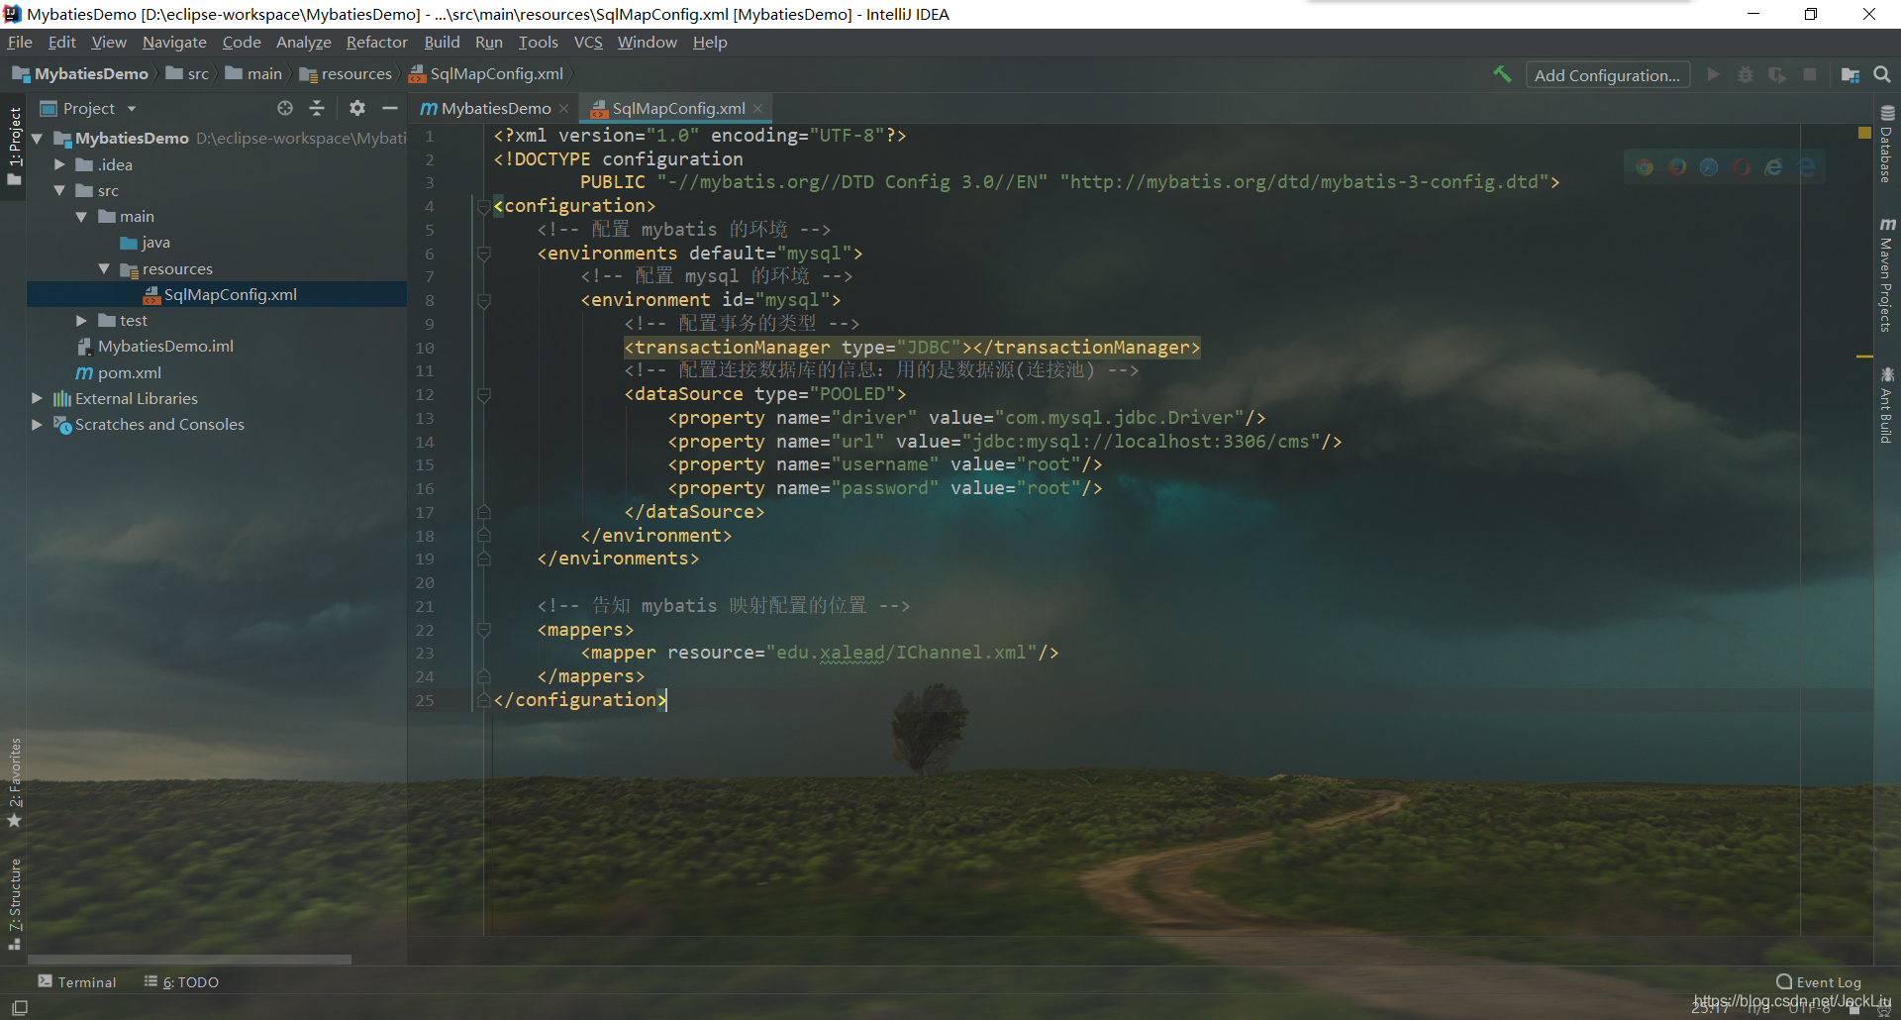
Task: Expand External Libraries node
Action: click(x=38, y=398)
